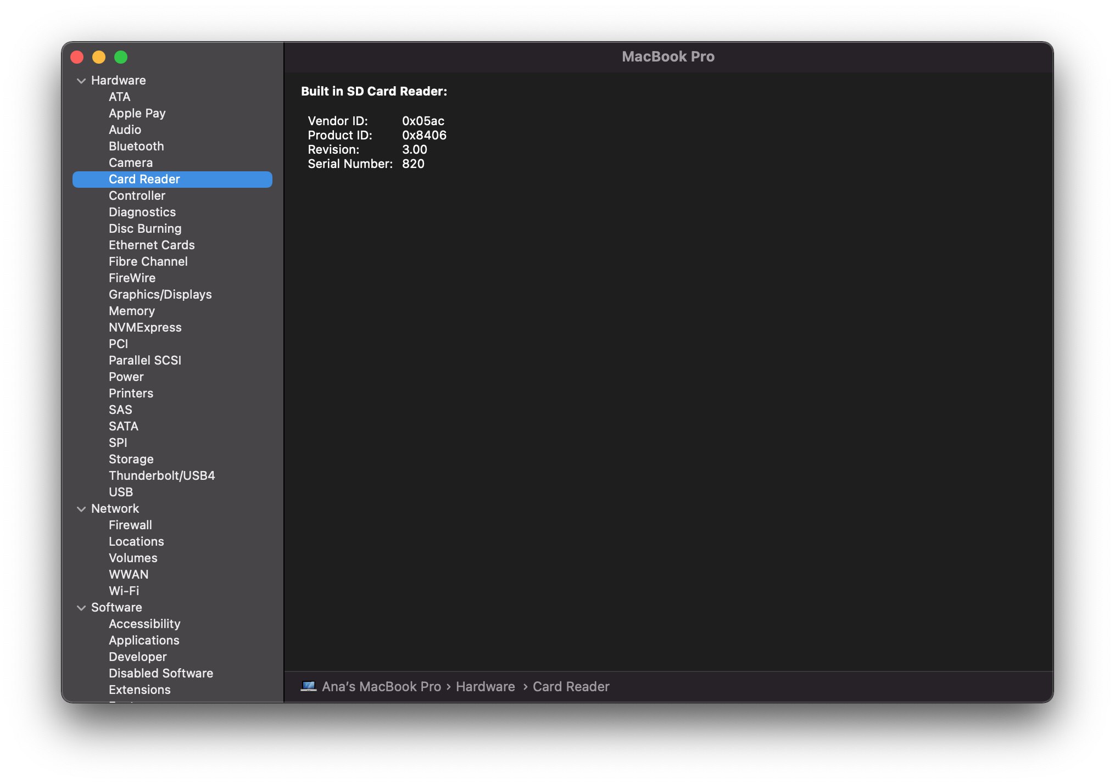Open Applications under Software
The height and width of the screenshot is (784, 1115).
click(x=144, y=640)
